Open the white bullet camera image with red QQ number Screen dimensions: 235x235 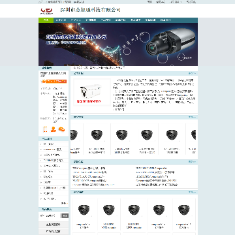tap(92, 92)
